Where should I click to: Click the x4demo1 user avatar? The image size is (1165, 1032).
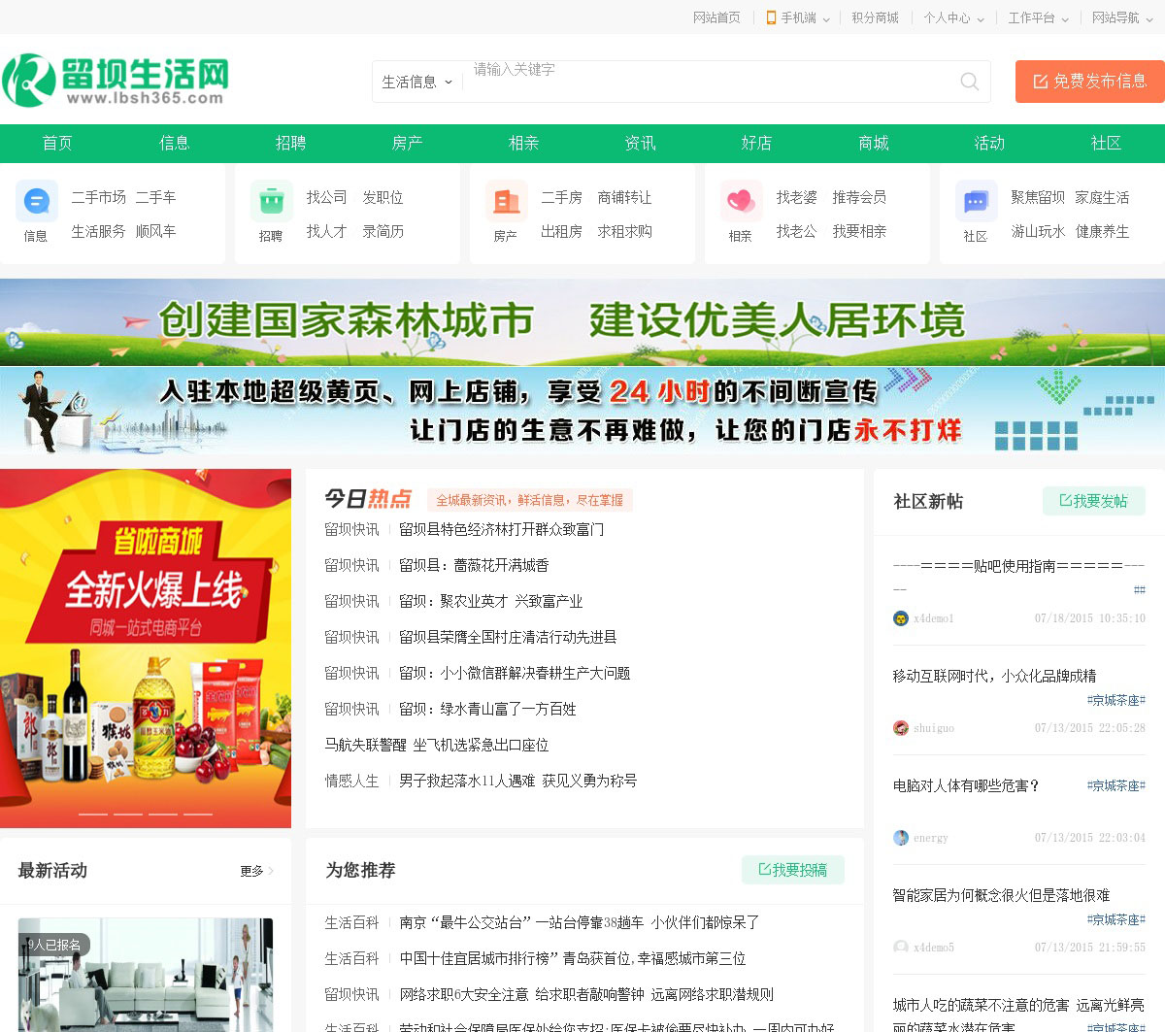pos(901,618)
